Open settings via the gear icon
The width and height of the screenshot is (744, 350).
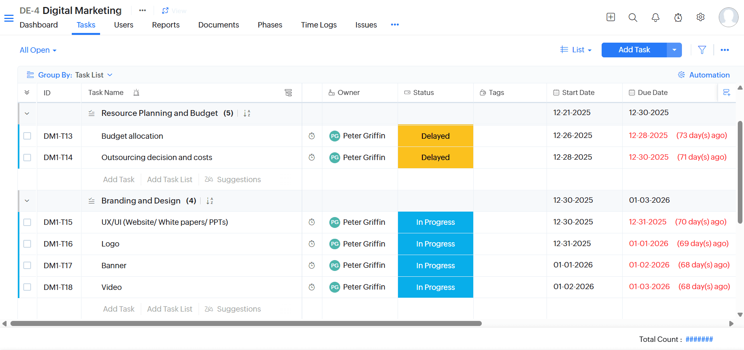click(700, 17)
